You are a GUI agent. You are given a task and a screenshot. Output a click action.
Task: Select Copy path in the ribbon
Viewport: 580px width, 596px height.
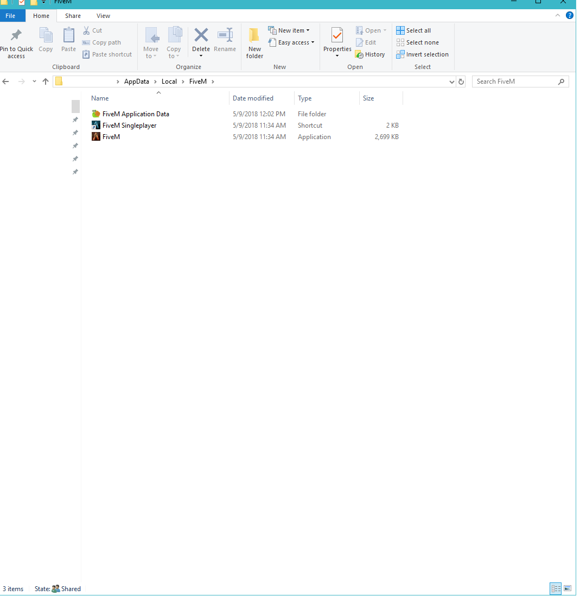point(101,42)
